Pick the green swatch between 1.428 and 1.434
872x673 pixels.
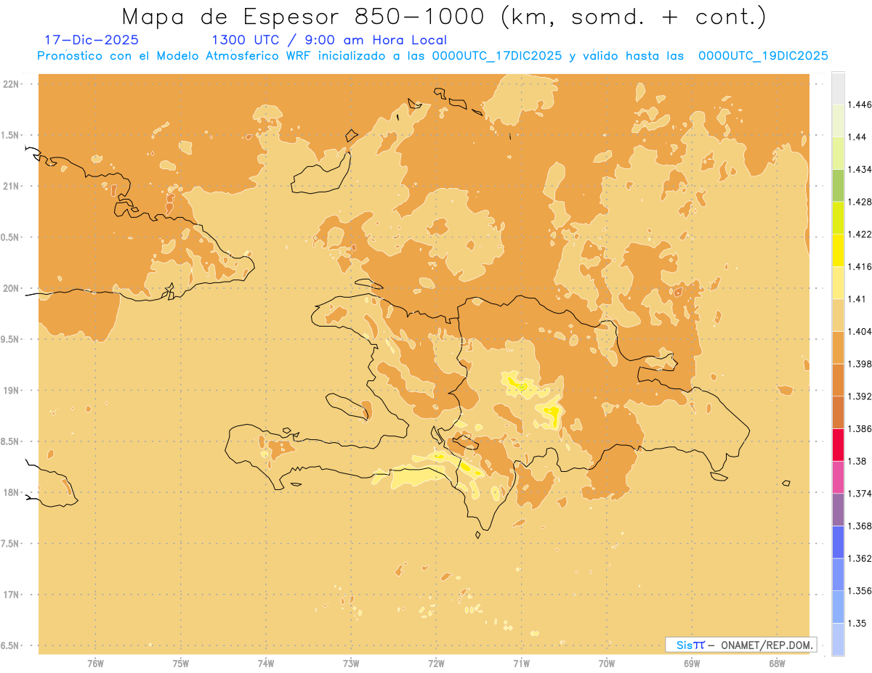[838, 186]
